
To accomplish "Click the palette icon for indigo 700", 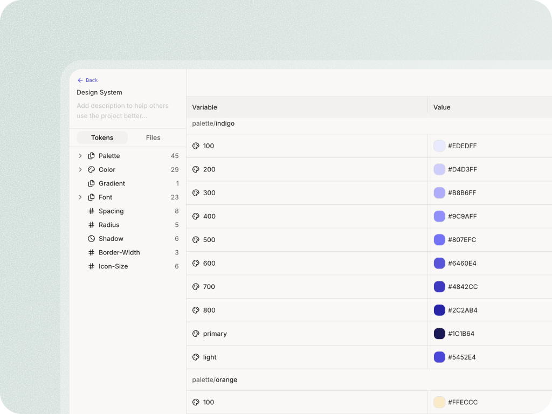I will tap(196, 287).
